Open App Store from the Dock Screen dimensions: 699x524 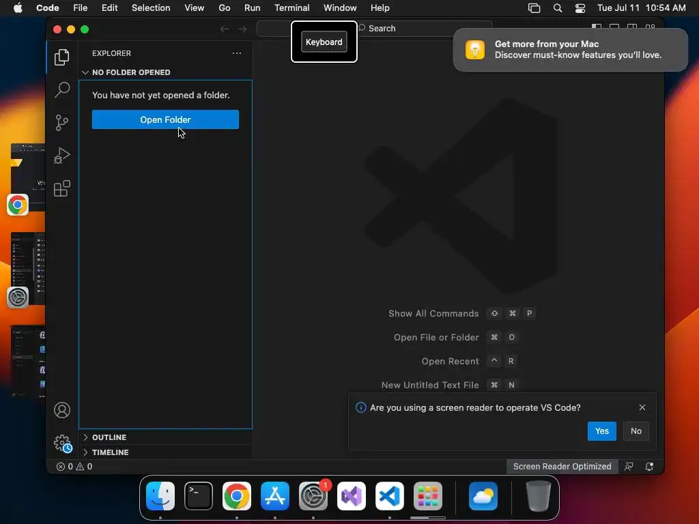coord(275,496)
